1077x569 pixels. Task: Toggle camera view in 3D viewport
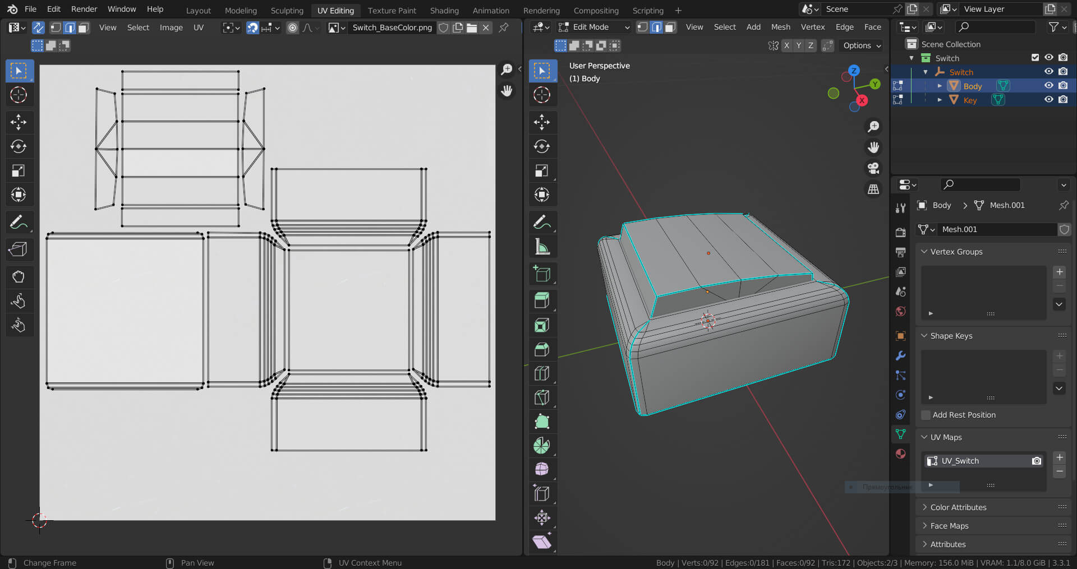[x=873, y=168]
